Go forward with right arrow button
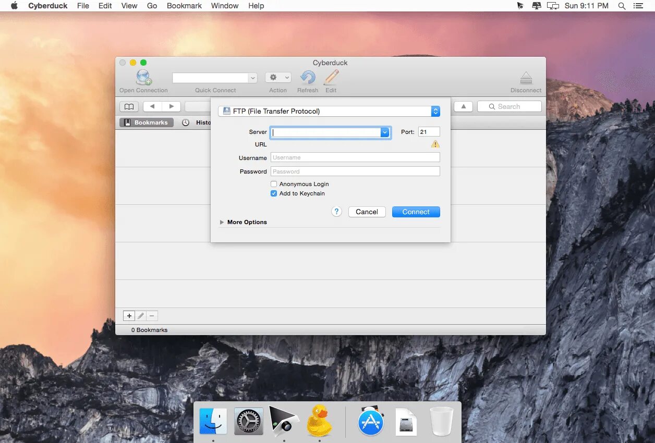The image size is (655, 443). [171, 106]
